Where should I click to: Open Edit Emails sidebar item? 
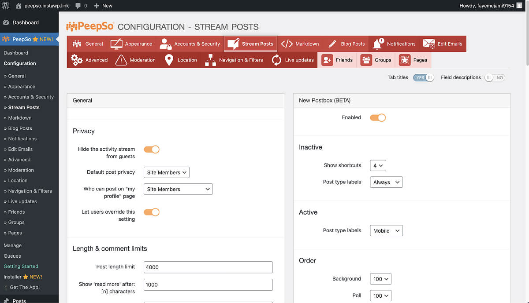(x=18, y=149)
